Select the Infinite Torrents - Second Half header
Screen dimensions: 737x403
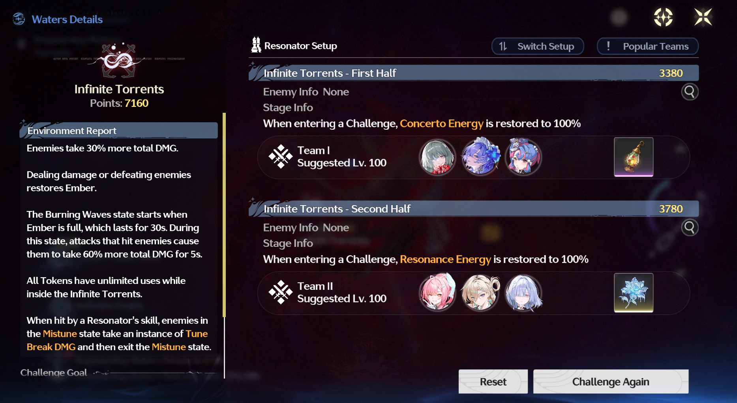[x=474, y=209]
